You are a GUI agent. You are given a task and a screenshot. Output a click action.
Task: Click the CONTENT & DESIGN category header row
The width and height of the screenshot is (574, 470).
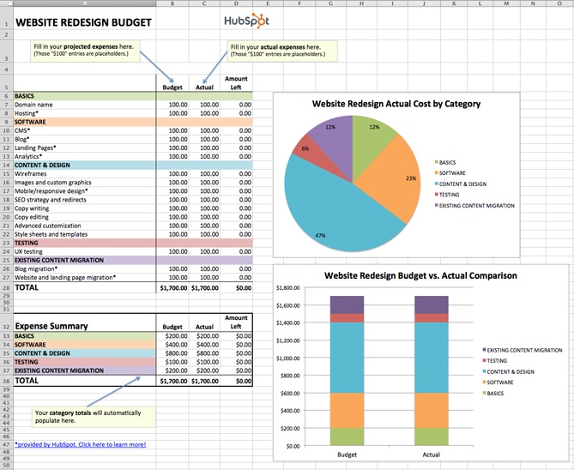pos(84,165)
